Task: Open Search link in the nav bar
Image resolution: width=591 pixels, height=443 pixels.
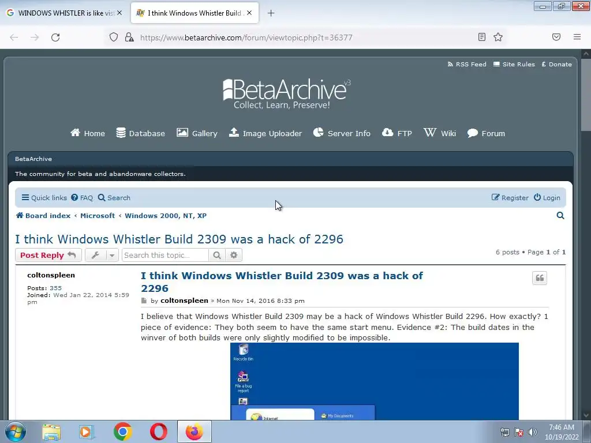Action: tap(114, 197)
